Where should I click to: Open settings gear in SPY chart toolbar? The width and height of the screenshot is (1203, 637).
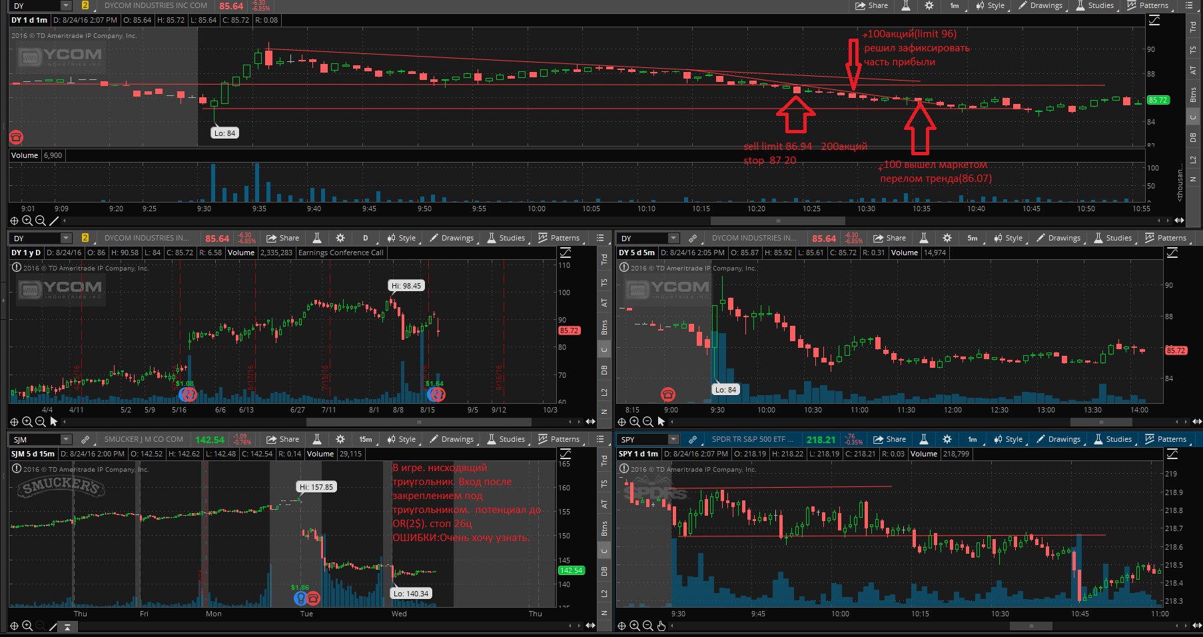(x=947, y=439)
